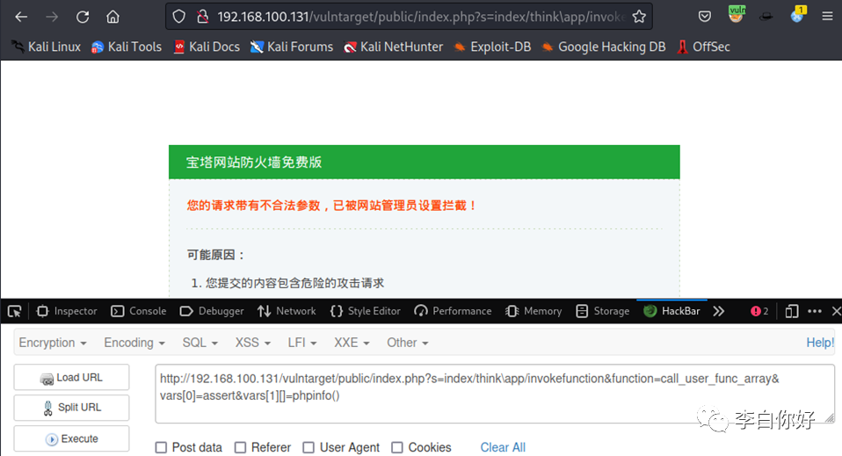The width and height of the screenshot is (842, 456).
Task: Toggle responsive design mode icon
Action: (792, 311)
